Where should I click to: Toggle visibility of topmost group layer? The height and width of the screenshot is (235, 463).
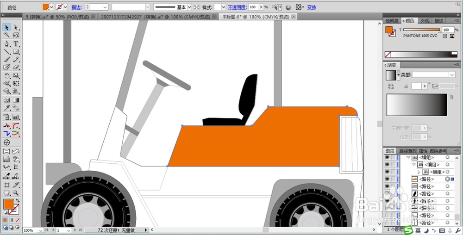(x=387, y=157)
